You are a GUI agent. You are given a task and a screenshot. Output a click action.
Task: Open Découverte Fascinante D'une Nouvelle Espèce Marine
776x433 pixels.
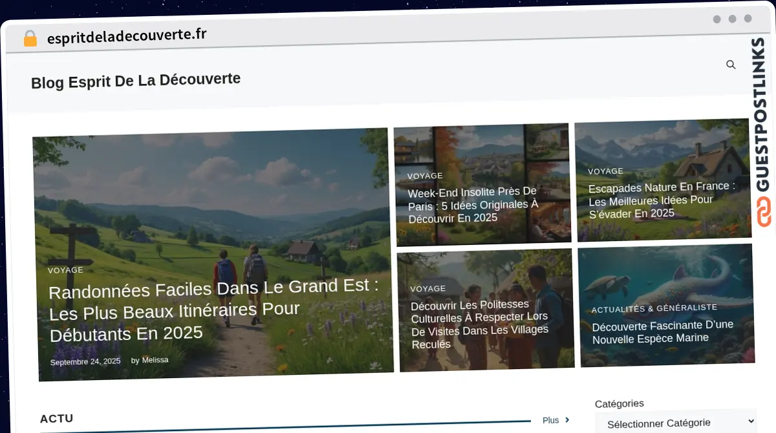click(662, 332)
